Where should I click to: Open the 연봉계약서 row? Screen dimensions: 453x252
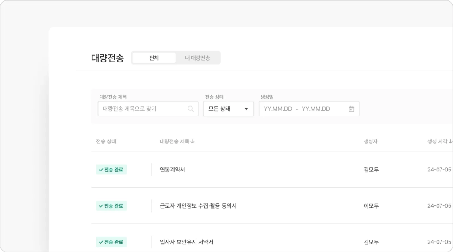pyautogui.click(x=173, y=170)
